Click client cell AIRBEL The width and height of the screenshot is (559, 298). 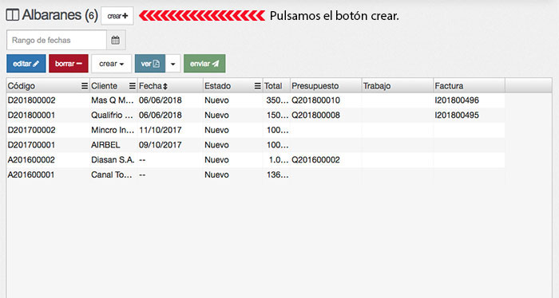pyautogui.click(x=105, y=145)
